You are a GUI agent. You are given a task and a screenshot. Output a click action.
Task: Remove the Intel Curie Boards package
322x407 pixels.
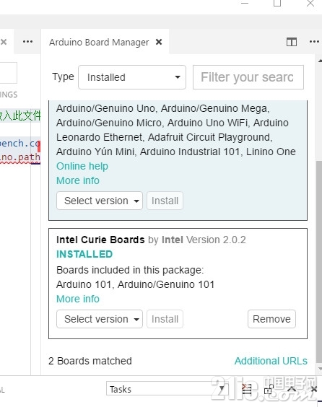coord(271,319)
